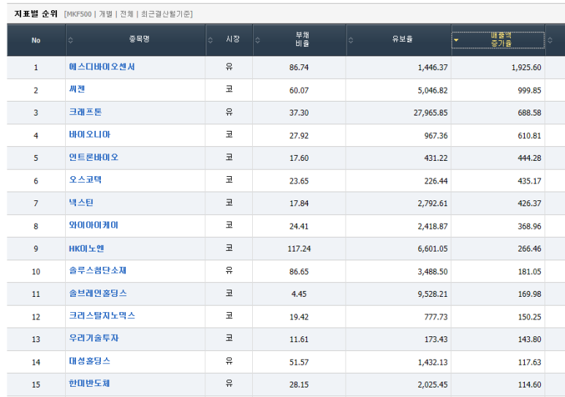Select debt ratio value 117.24

[x=299, y=249]
